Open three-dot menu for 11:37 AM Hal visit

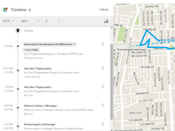pos(103,68)
